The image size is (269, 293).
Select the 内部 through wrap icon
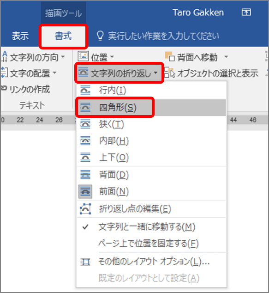(85, 140)
